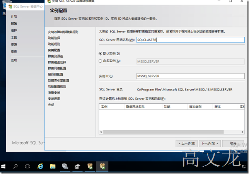Screen dimensions: 249x174
Task: Click the 安装进度 step
Action: click(x=54, y=99)
